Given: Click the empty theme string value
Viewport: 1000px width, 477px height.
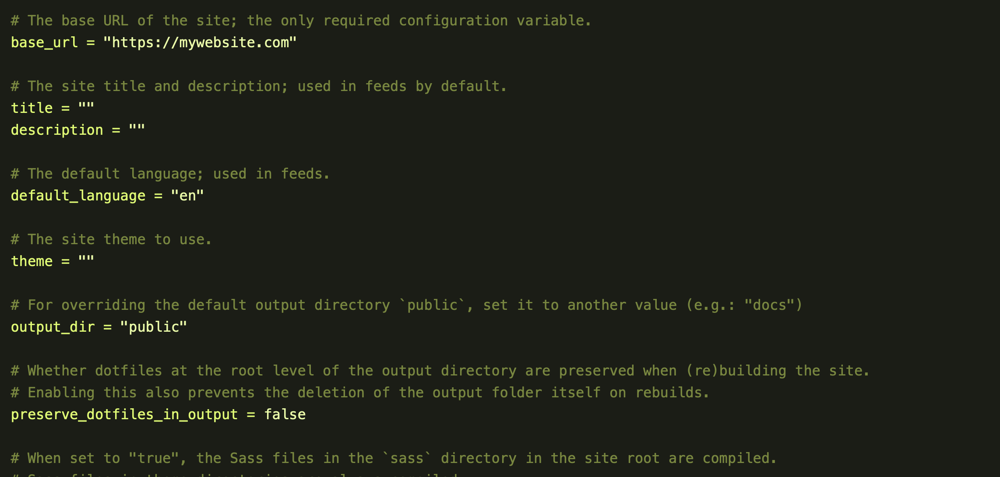Looking at the screenshot, I should (86, 261).
